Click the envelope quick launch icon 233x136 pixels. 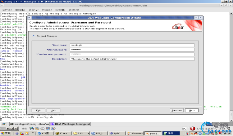pyautogui.click(x=27, y=134)
